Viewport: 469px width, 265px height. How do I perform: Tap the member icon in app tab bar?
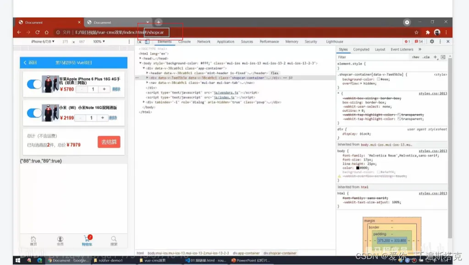coord(60,241)
